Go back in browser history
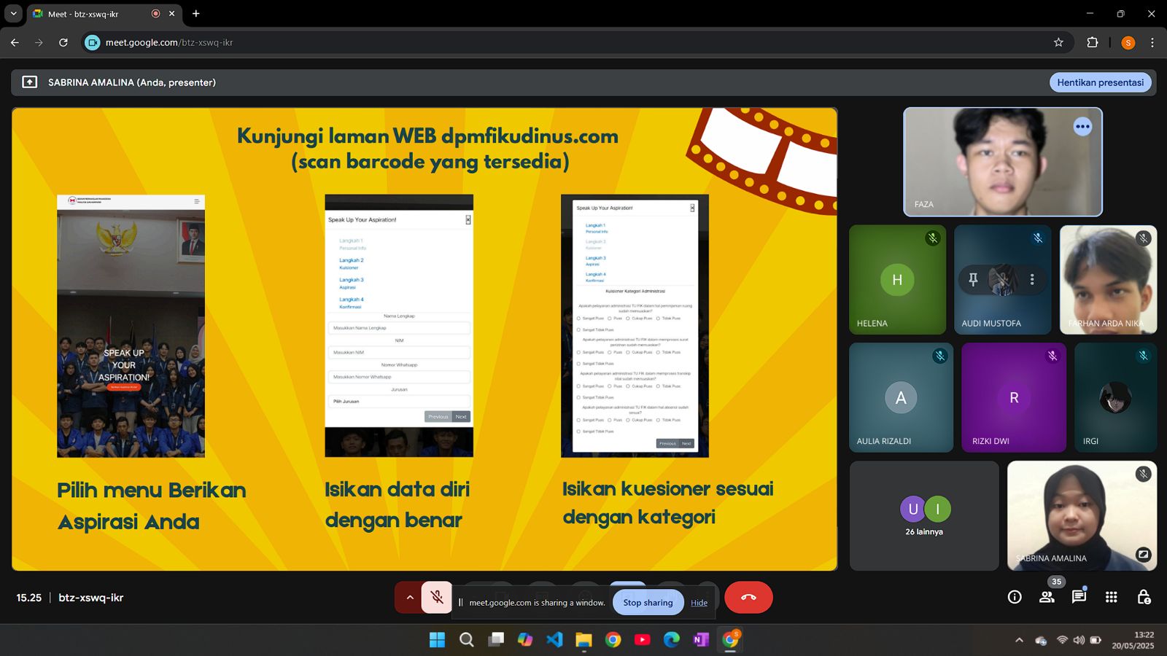 pyautogui.click(x=15, y=43)
